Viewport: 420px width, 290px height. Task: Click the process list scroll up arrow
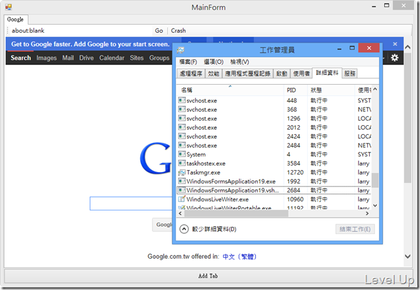point(375,89)
